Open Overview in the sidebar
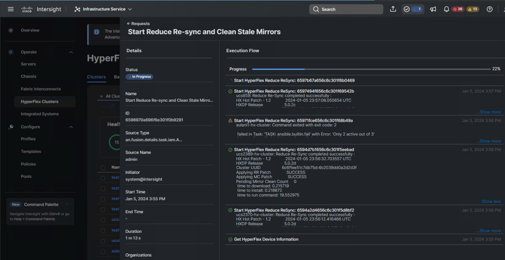The image size is (505, 260). coord(30,30)
